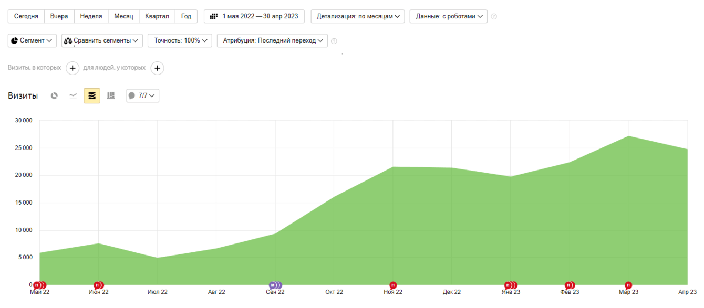Click the 15 000 y-axis value
Image resolution: width=704 pixels, height=308 pixels.
(24, 203)
